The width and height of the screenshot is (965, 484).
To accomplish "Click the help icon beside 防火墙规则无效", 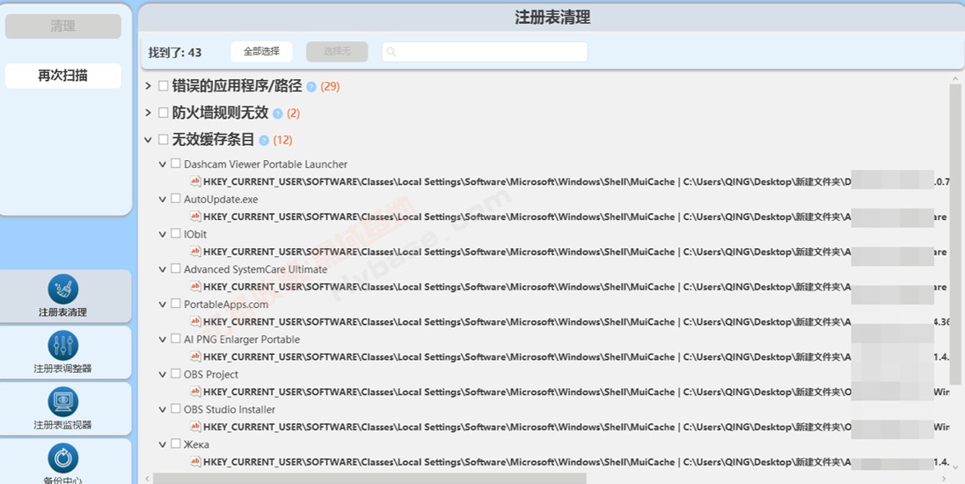I will pos(278,114).
